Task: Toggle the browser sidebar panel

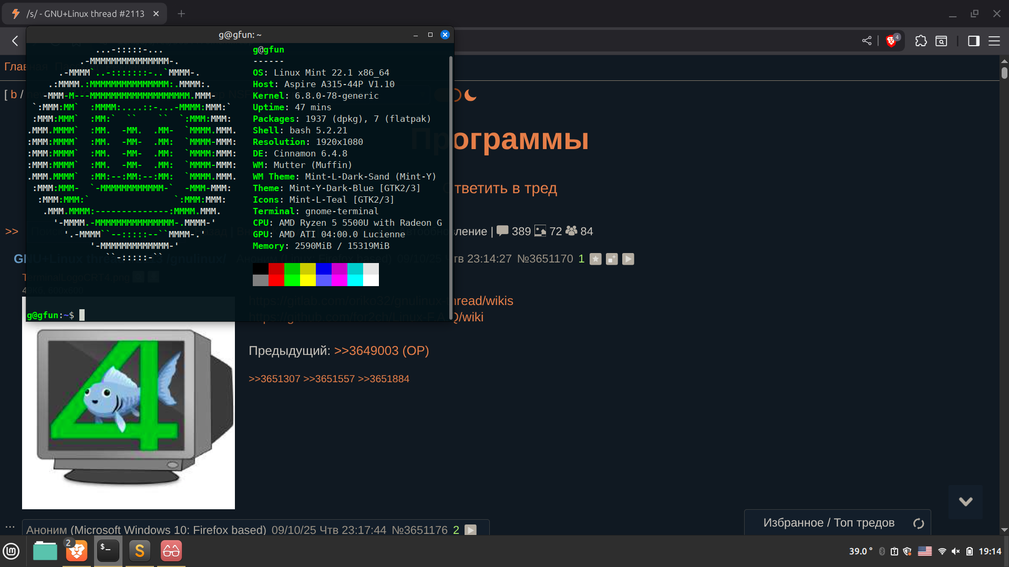Action: click(x=973, y=41)
